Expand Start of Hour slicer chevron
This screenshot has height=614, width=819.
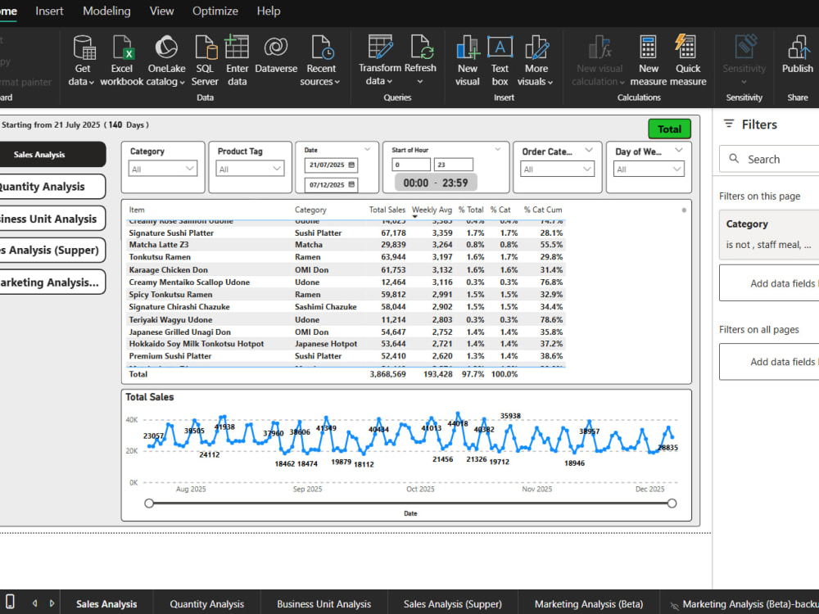[498, 149]
